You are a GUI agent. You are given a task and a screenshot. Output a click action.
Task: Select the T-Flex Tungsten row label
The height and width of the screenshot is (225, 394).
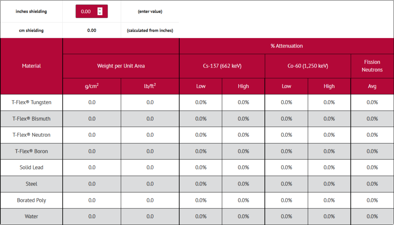click(x=32, y=103)
